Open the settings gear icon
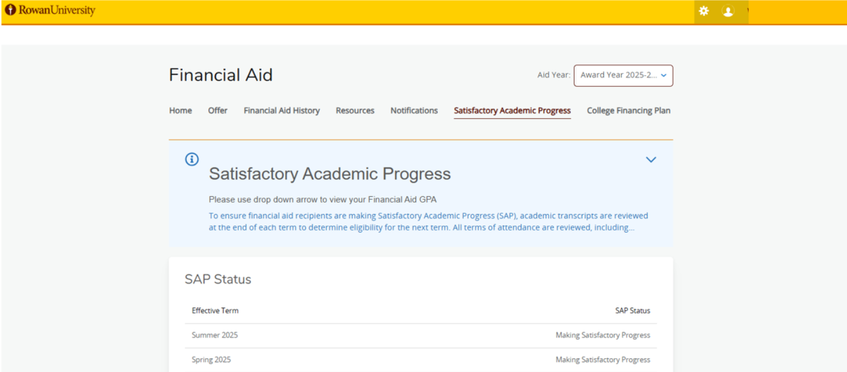 pos(704,11)
